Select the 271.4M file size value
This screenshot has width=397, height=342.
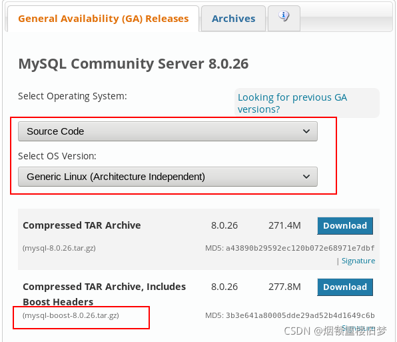[x=284, y=225]
